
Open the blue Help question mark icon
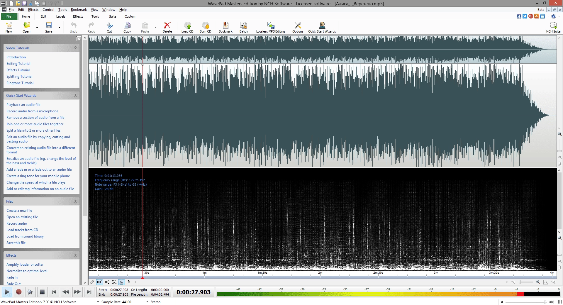[x=554, y=16]
